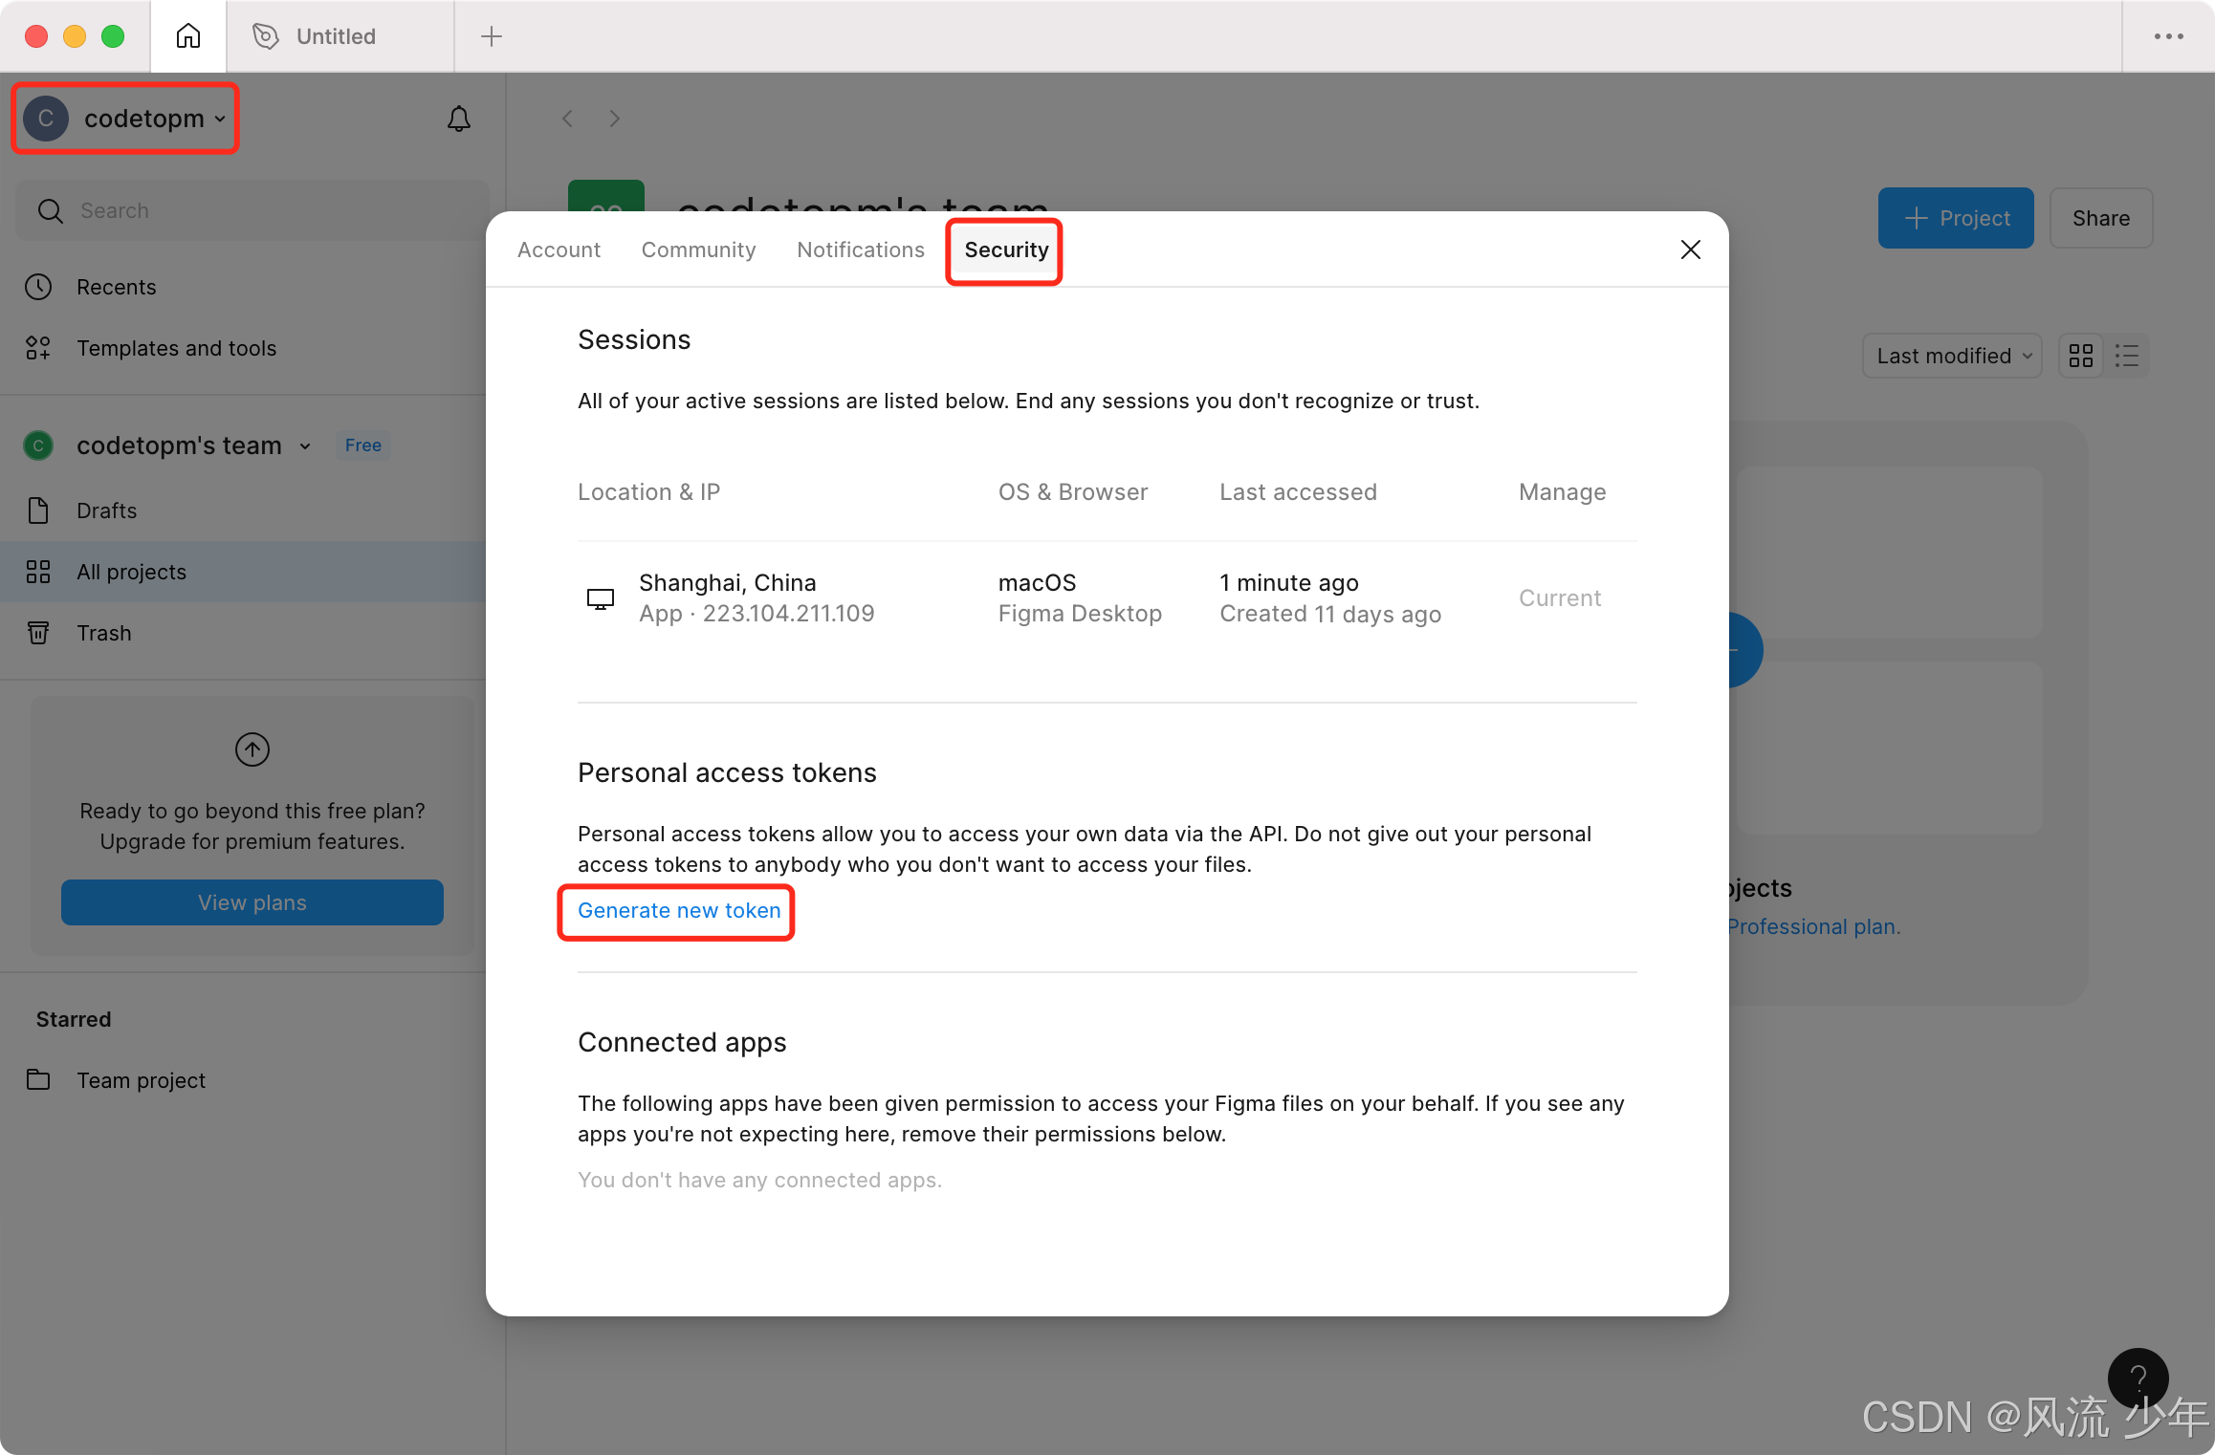Image resolution: width=2215 pixels, height=1455 pixels.
Task: Go back with left arrow
Action: (567, 119)
